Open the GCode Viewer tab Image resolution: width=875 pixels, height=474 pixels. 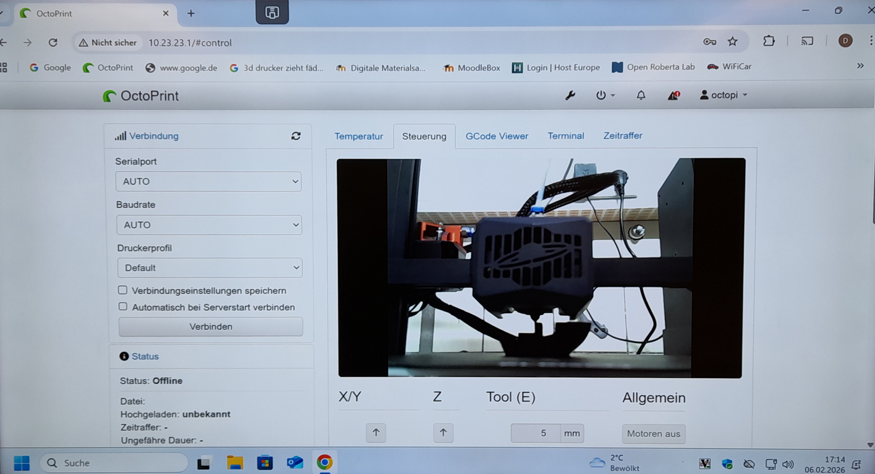tap(497, 136)
